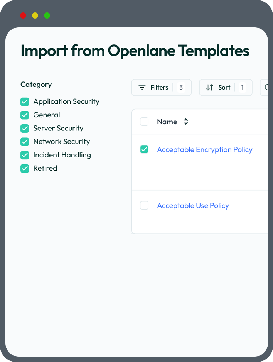Toggle the Server Security checkbox

[25, 129]
